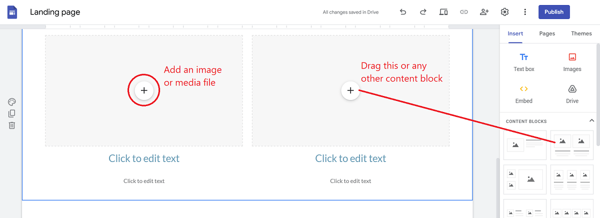Select the three-images-with-captions content block

pyautogui.click(x=572, y=179)
